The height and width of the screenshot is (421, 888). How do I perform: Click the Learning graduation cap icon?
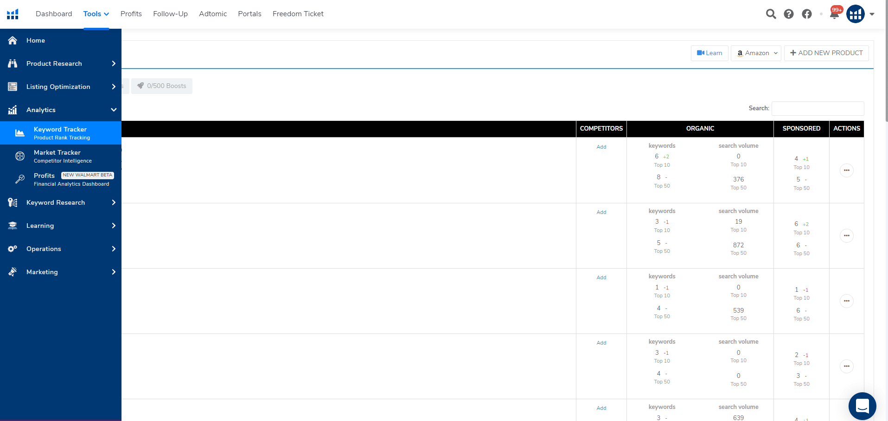13,226
